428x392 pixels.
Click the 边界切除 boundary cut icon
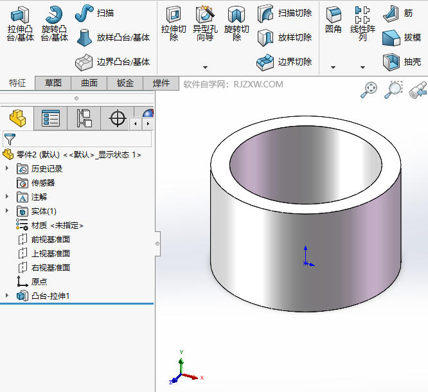tap(284, 62)
